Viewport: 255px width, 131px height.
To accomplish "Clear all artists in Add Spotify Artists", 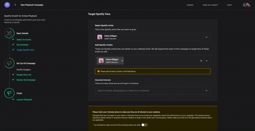I will click(x=201, y=60).
